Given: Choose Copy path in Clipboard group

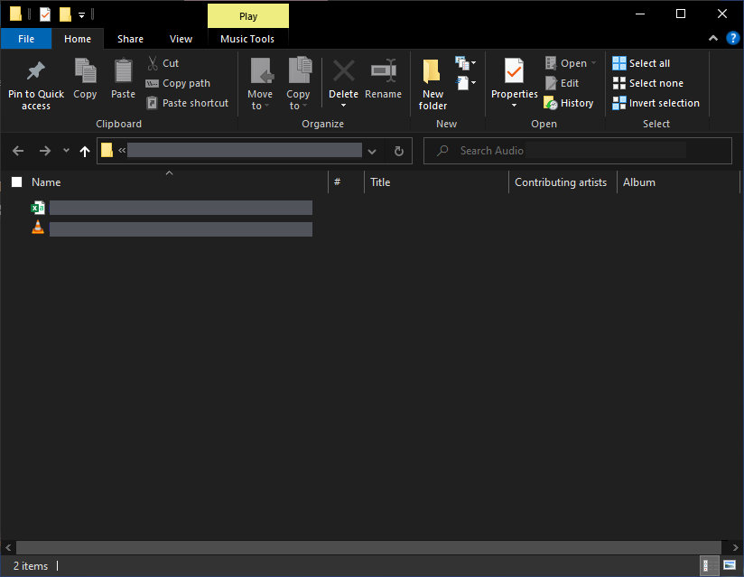Looking at the screenshot, I should (x=178, y=83).
